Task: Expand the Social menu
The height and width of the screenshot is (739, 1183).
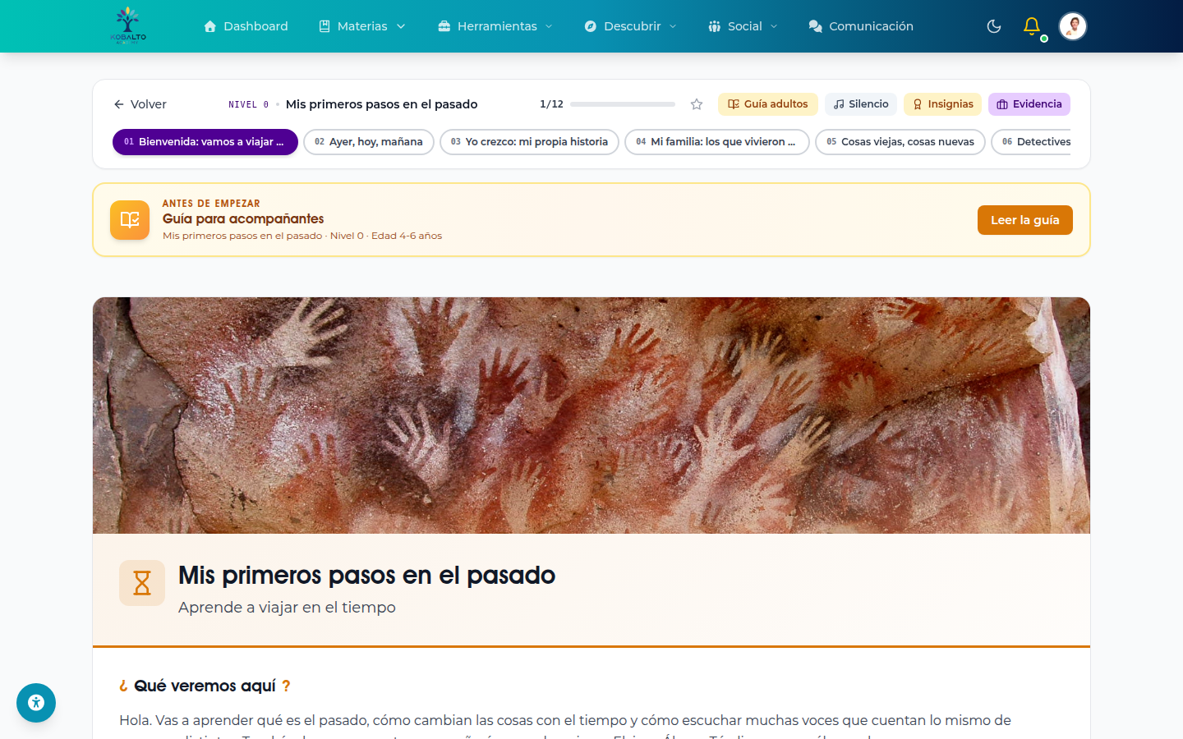Action: coord(743,26)
